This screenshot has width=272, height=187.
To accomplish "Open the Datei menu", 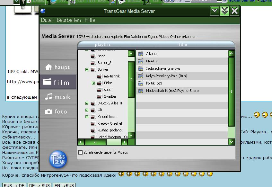I will click(47, 20).
